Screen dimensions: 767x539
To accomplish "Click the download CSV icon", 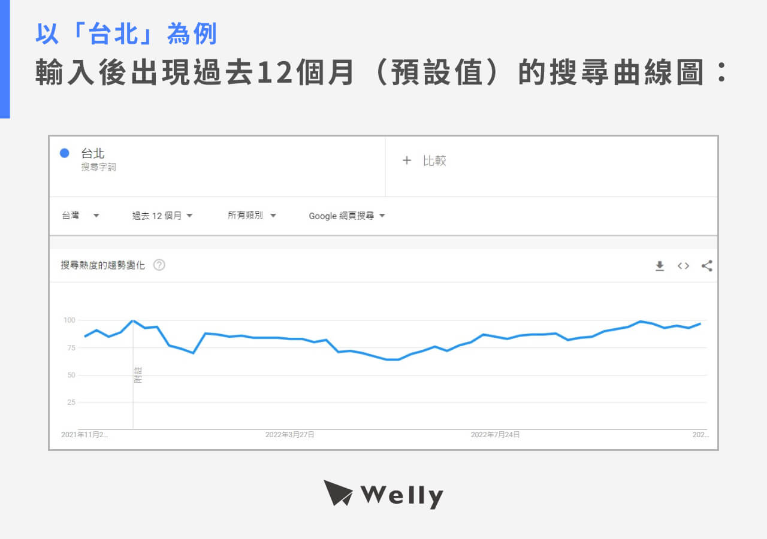I will click(660, 266).
